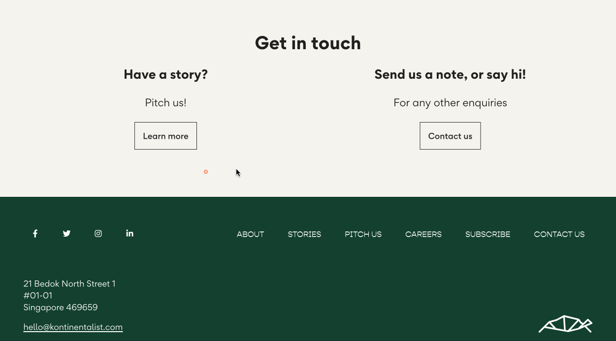Click the Kontinentalist logo in the footer corner
Viewport: 616px width, 341px height.
565,324
